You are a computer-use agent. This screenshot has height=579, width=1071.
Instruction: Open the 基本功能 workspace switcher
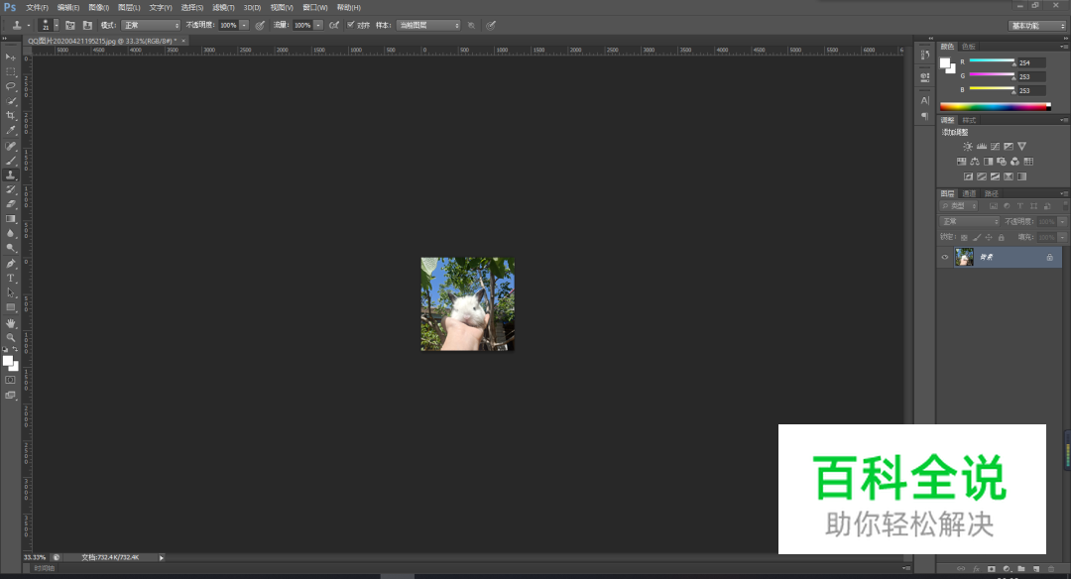click(x=1037, y=25)
